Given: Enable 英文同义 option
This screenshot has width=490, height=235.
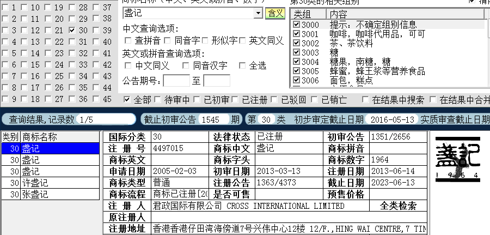Looking at the screenshot, I should coord(242,40).
